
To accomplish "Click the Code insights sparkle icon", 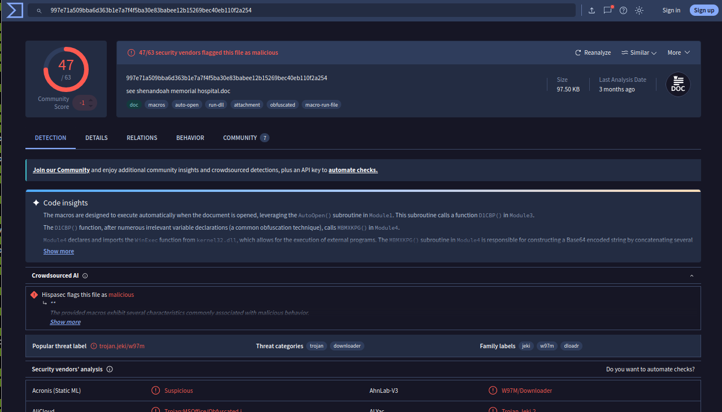I will pyautogui.click(x=36, y=203).
